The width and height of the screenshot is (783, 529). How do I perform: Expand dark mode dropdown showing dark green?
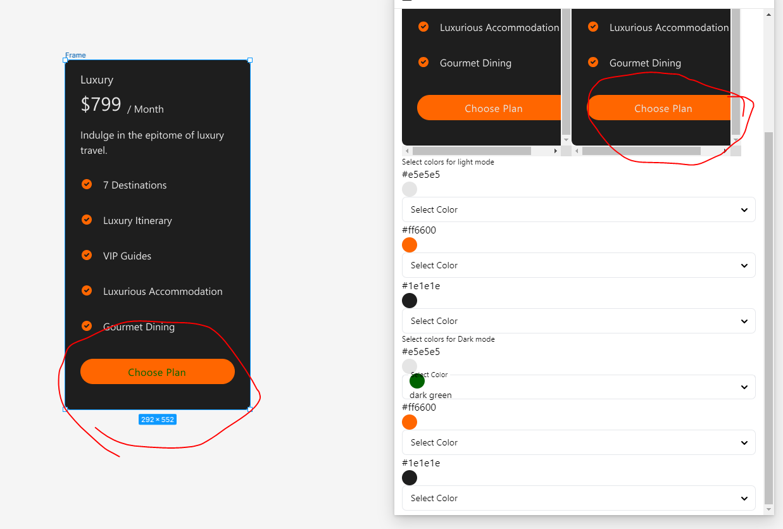tap(579, 387)
